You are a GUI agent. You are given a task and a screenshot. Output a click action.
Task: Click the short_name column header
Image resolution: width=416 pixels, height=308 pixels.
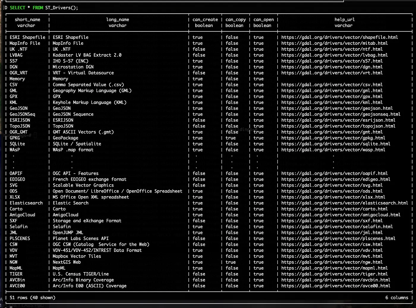pyautogui.click(x=28, y=19)
